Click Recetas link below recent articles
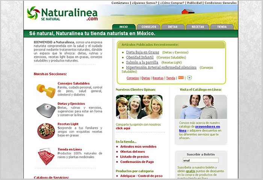Screen dimensions: 263x180 point(158,78)
